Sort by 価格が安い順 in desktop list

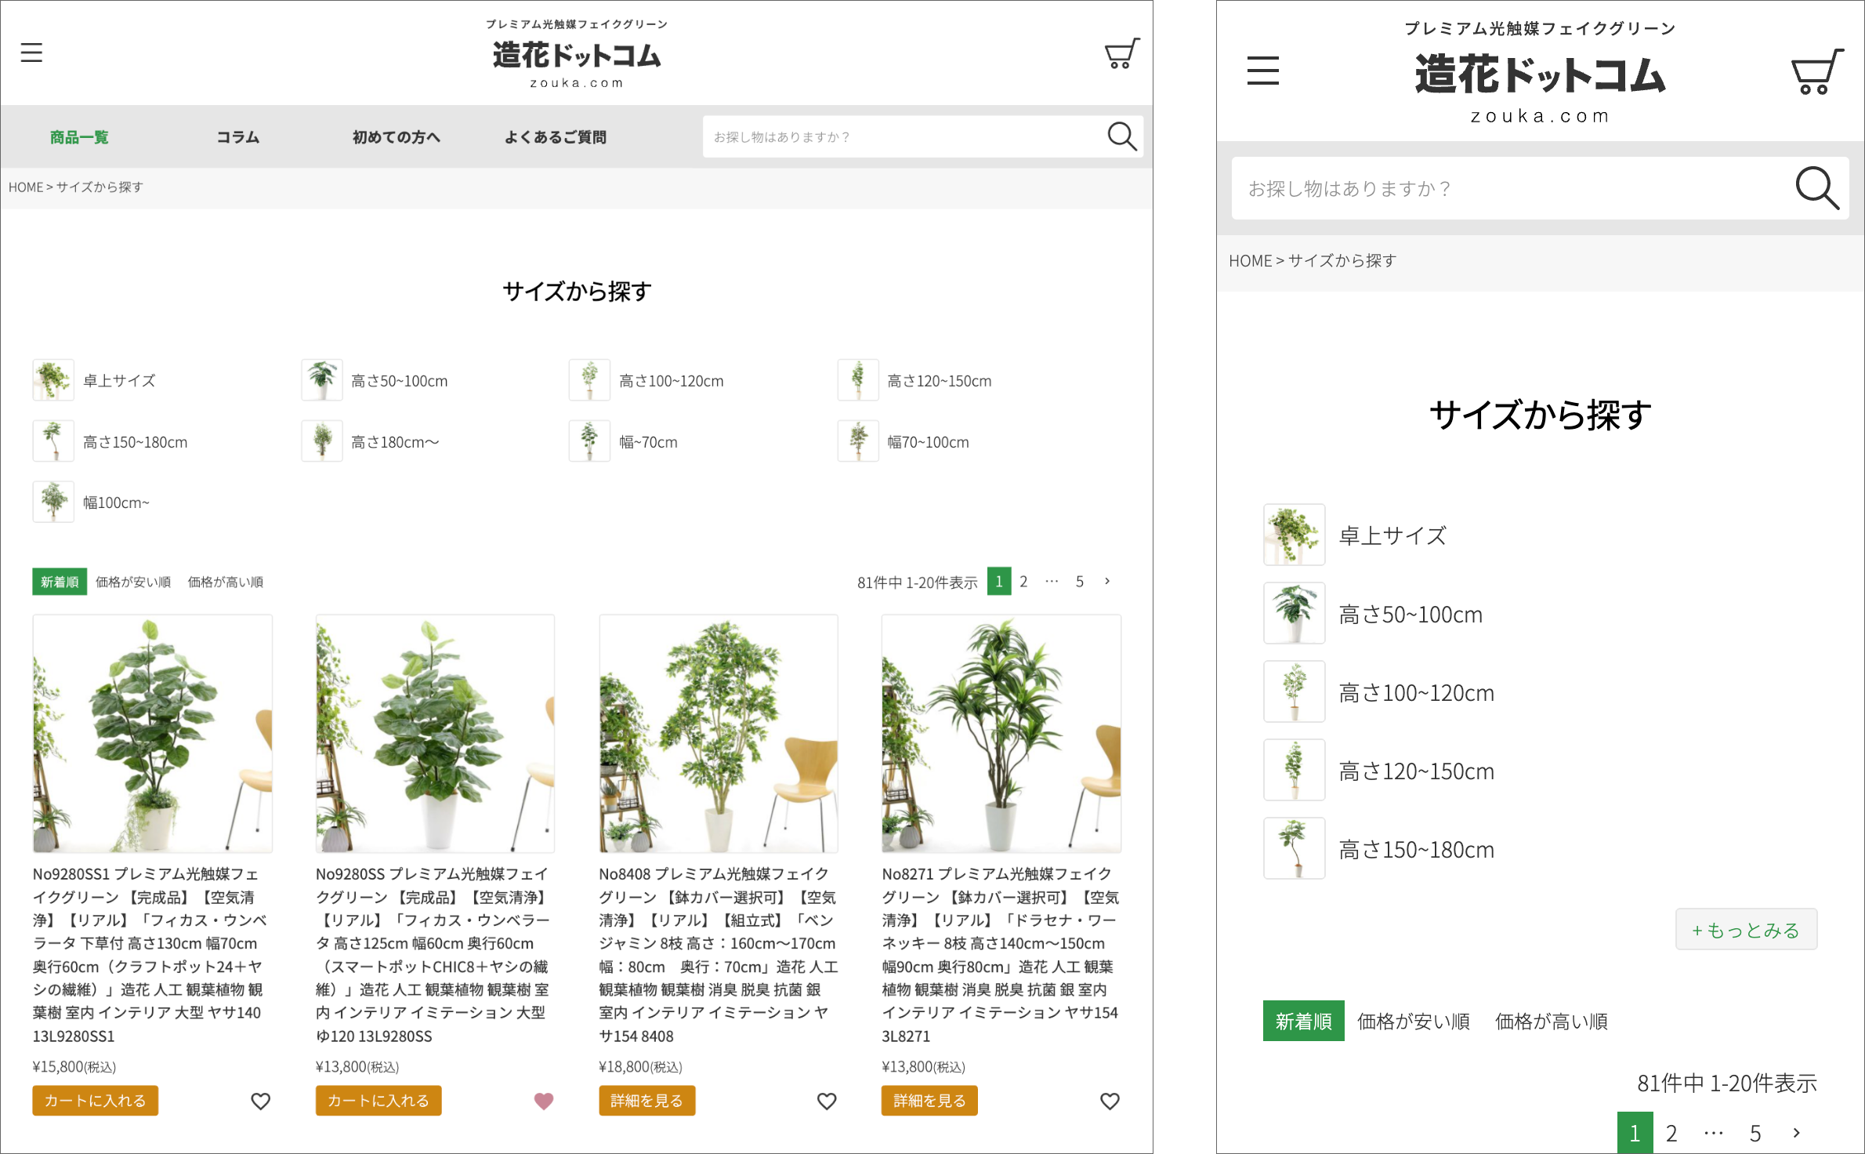click(x=133, y=582)
